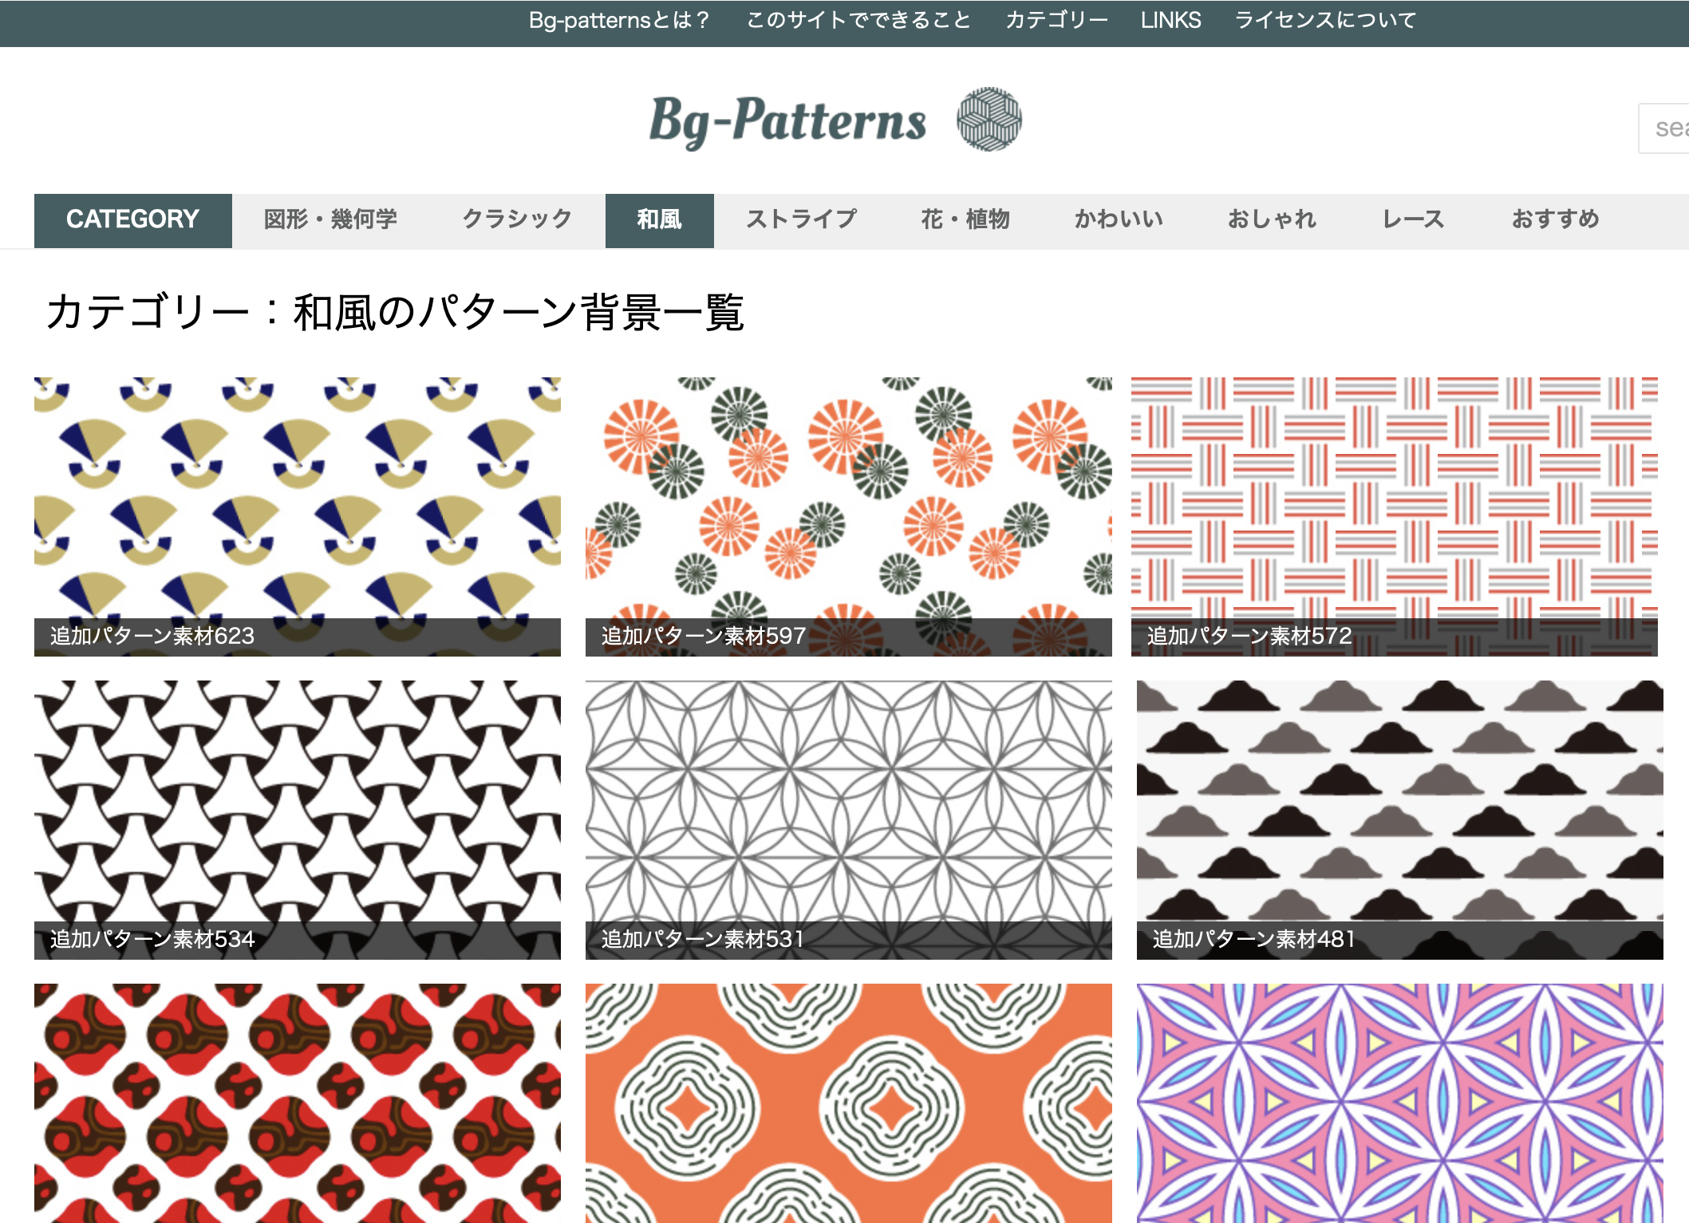
Task: Click the caption 追加パターン素材534
Action: [x=152, y=940]
